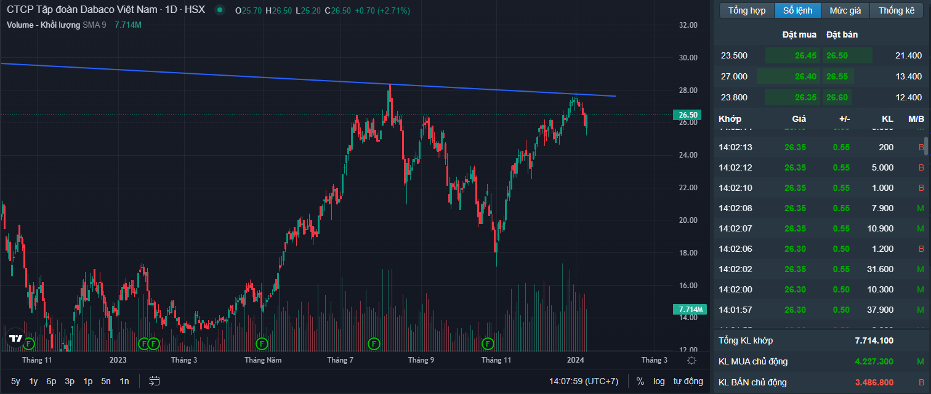Viewport: 931px width, 394px height.
Task: Click trade row at 14:02:12
Action: tap(821, 167)
